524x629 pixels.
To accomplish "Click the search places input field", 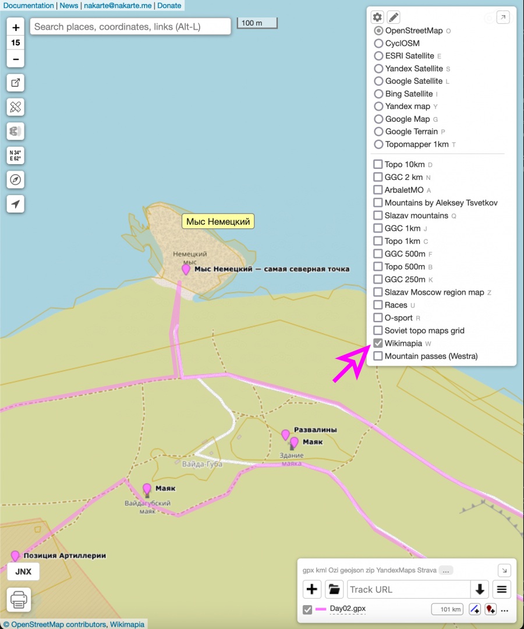I will pos(130,27).
